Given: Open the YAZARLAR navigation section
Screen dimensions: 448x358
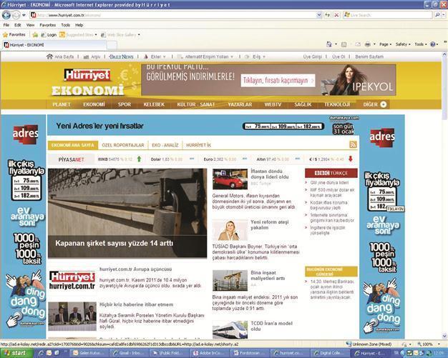Looking at the screenshot, I should (x=240, y=104).
